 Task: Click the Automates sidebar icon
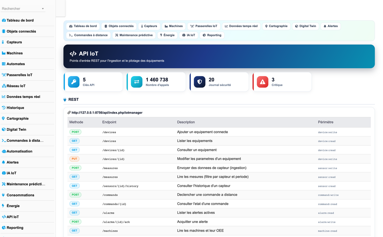click(4, 64)
